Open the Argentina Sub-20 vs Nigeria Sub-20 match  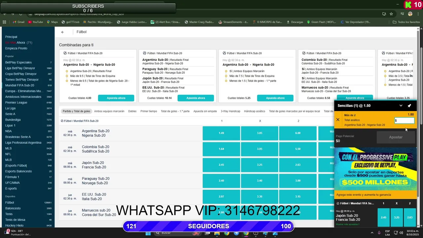pos(96,133)
